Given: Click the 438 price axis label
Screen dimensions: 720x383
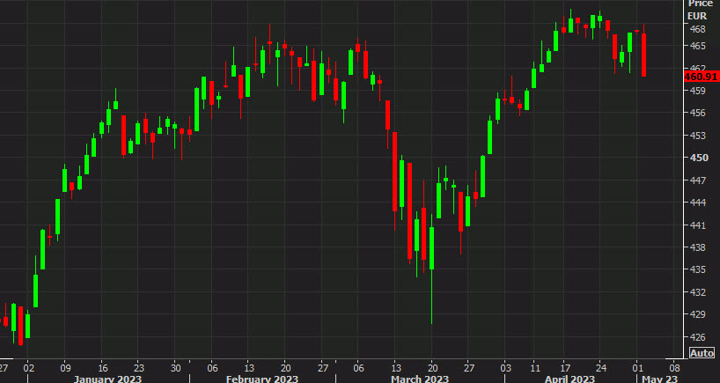Looking at the screenshot, I should click(x=697, y=247).
